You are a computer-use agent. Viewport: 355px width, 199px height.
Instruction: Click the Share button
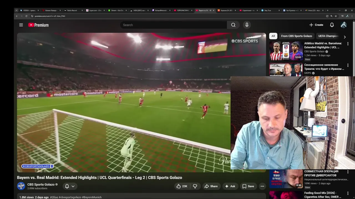(x=211, y=186)
